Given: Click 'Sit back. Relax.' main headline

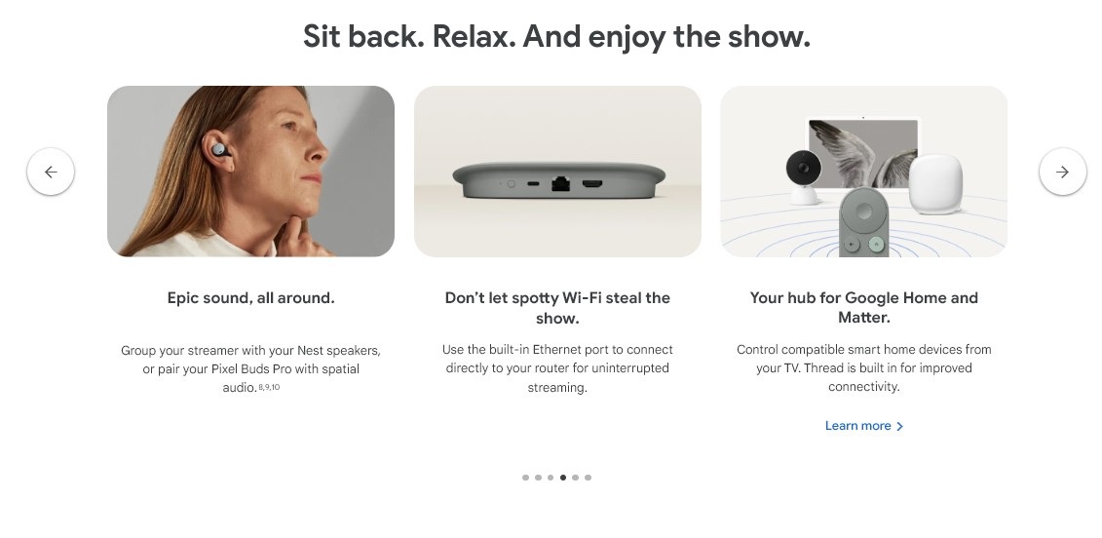Looking at the screenshot, I should [556, 37].
